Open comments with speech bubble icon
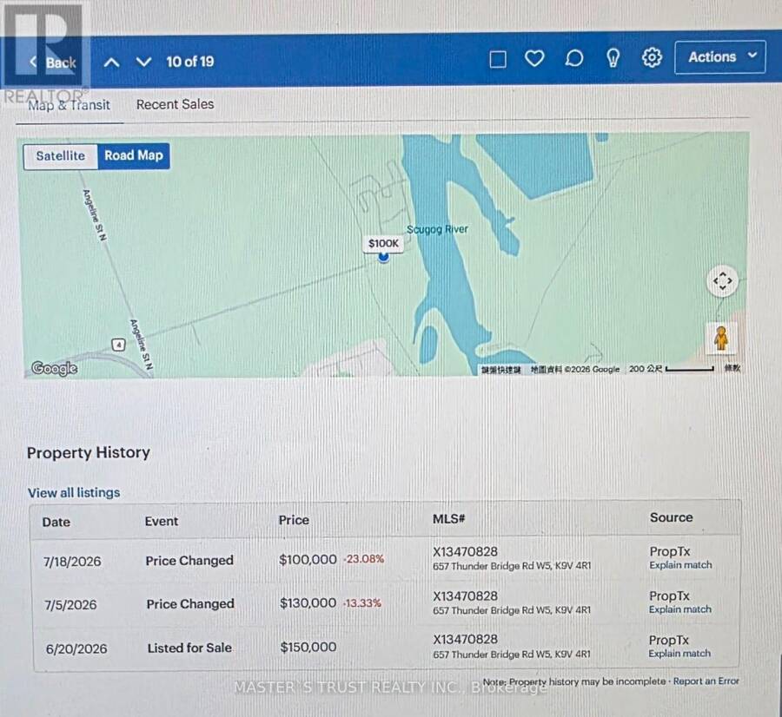This screenshot has width=782, height=717. (574, 58)
